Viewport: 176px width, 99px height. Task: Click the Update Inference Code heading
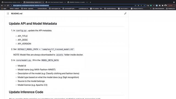click(x=26, y=92)
